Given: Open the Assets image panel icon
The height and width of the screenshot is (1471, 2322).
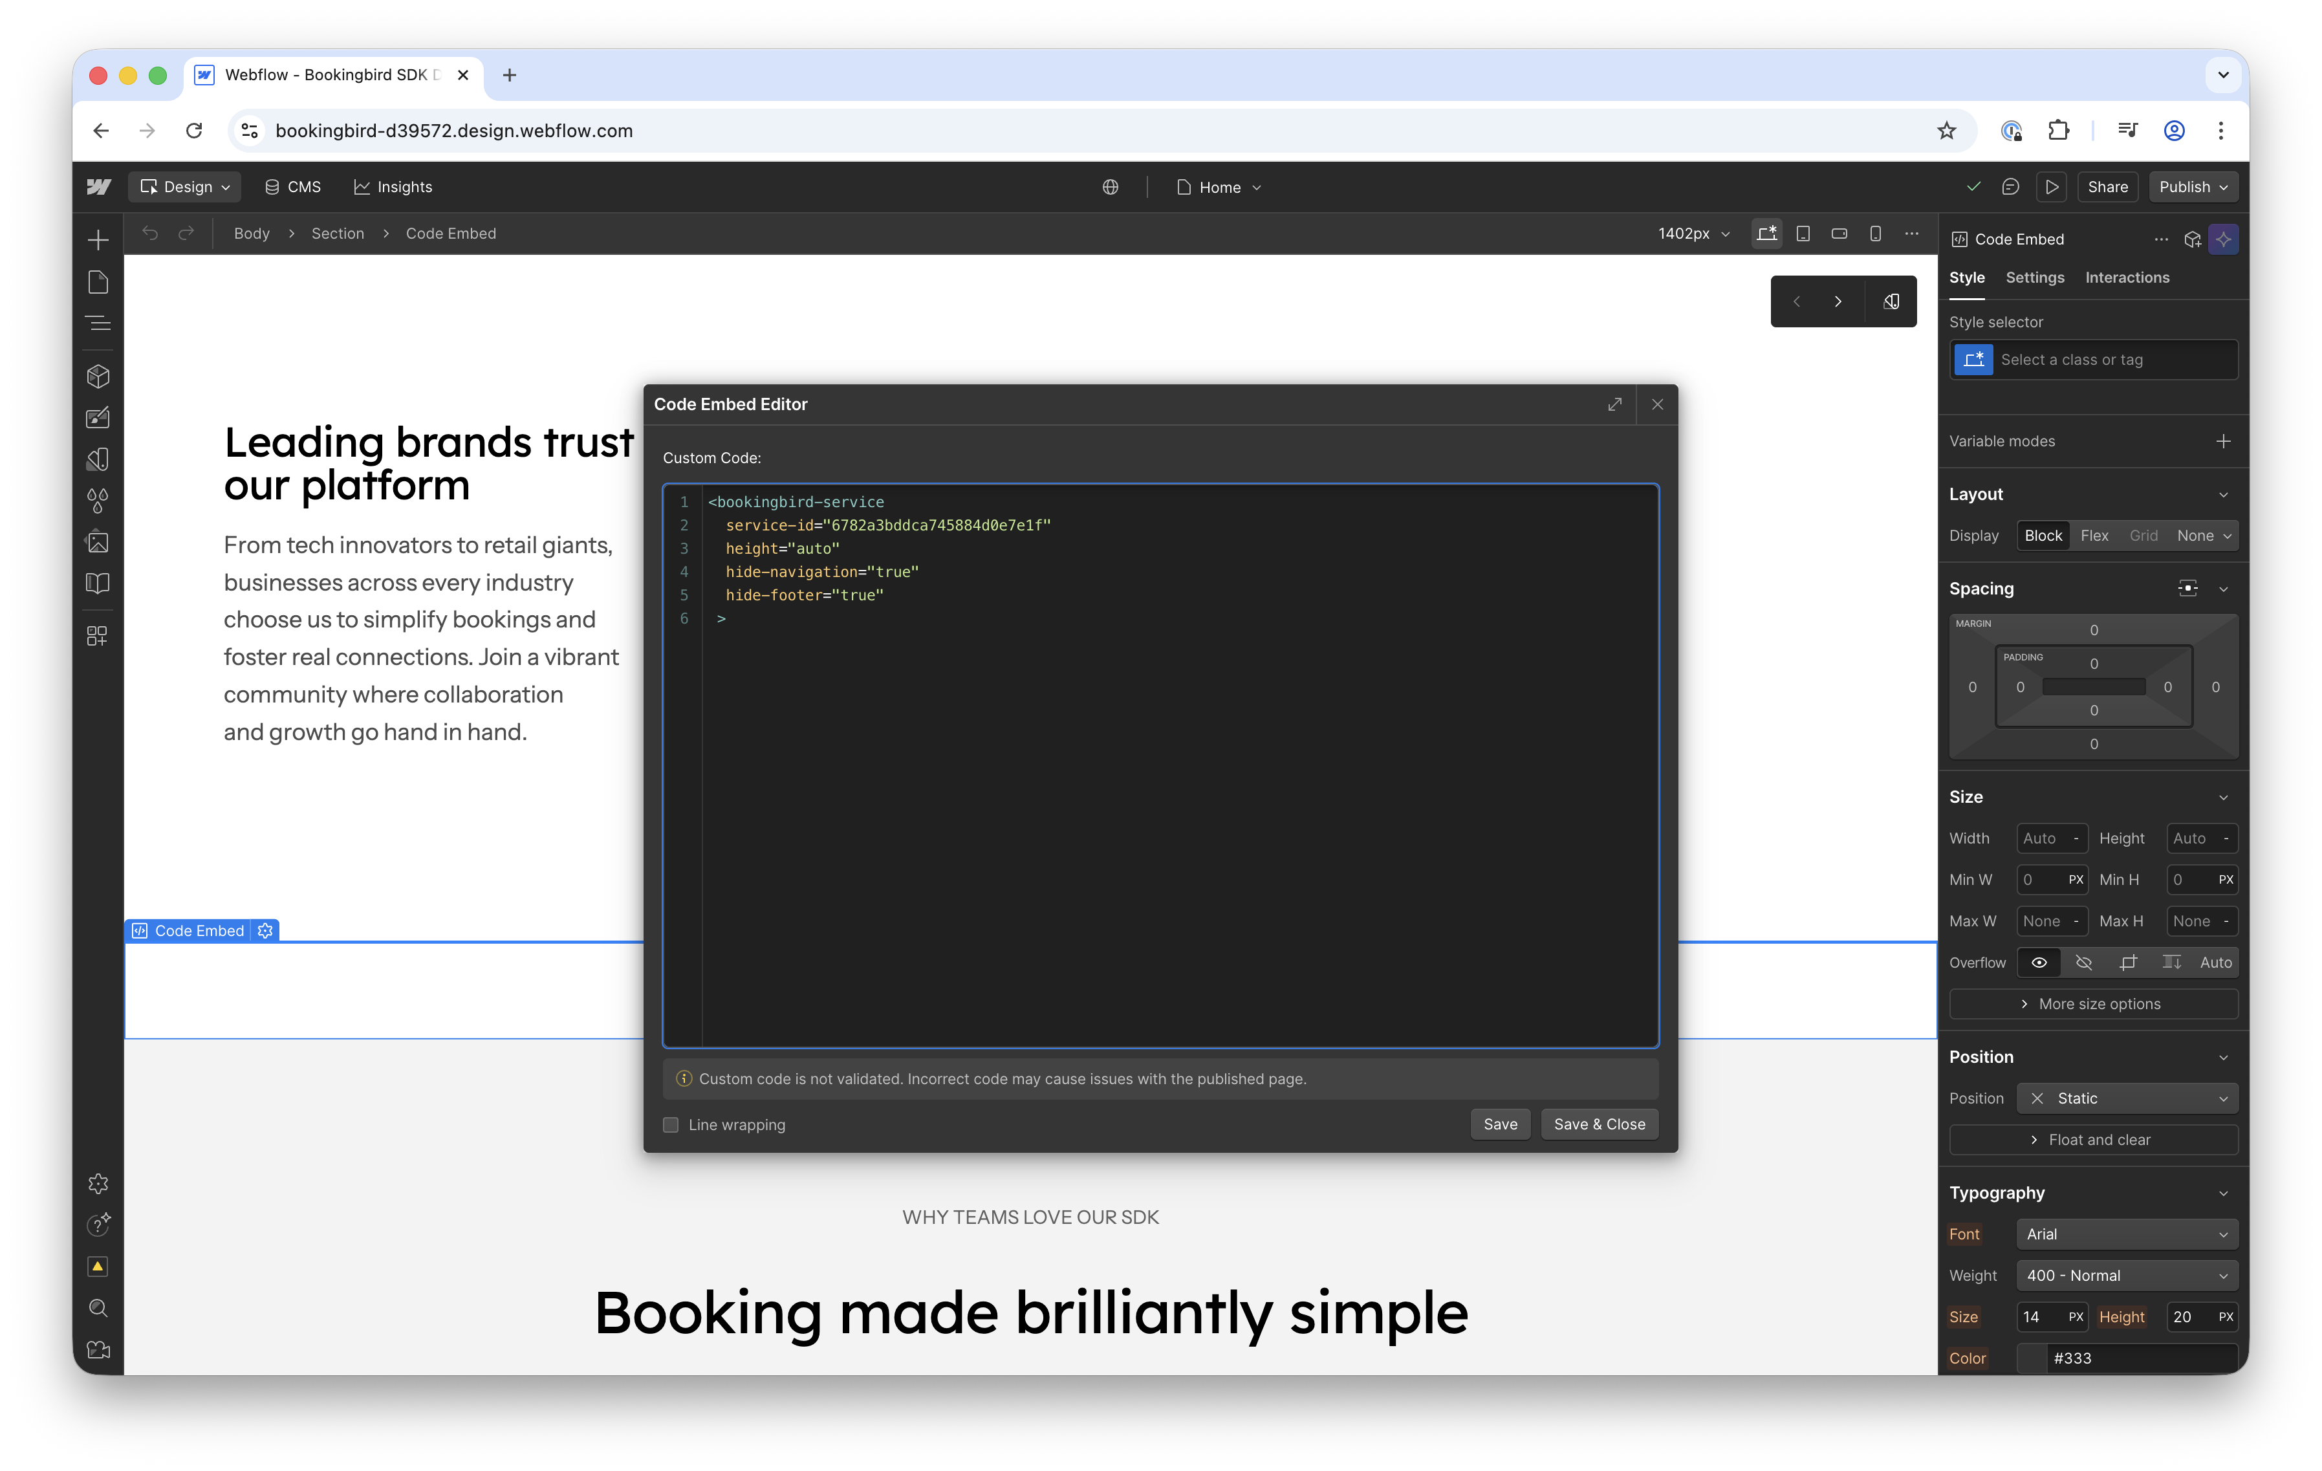Looking at the screenshot, I should [98, 542].
